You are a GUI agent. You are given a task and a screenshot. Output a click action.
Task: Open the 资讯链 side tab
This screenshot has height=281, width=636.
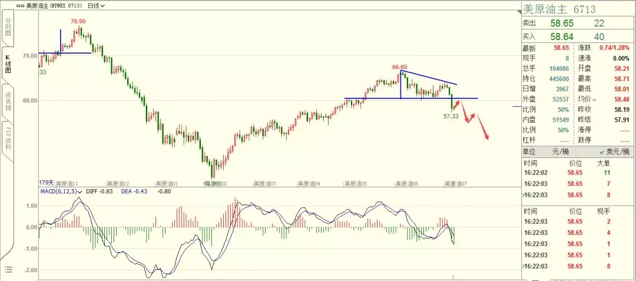8,100
